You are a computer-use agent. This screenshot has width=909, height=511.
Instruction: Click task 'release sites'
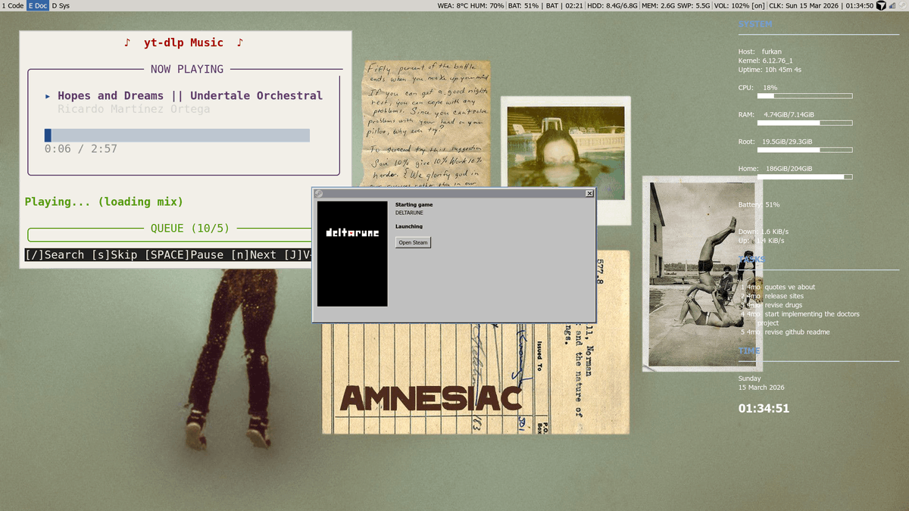click(x=784, y=296)
